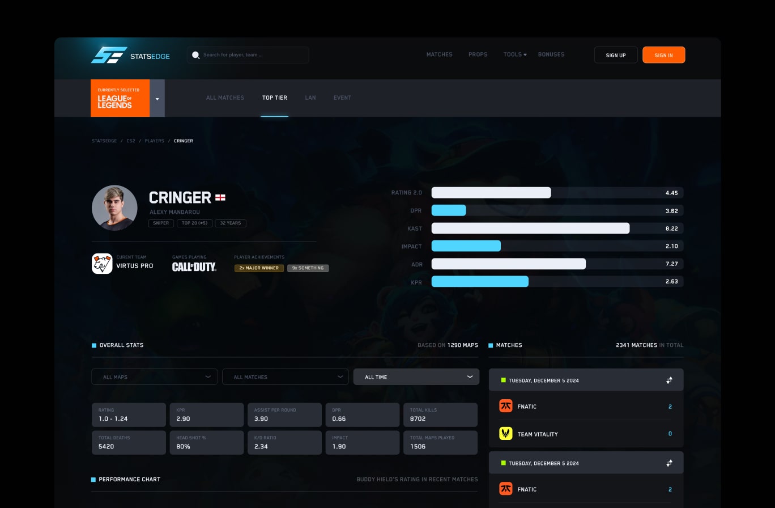This screenshot has width=775, height=508.
Task: Click the Team Vitality logo
Action: tap(505, 434)
